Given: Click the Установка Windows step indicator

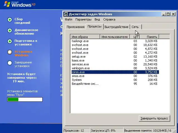Looking at the screenshot, I should pos(10,52).
